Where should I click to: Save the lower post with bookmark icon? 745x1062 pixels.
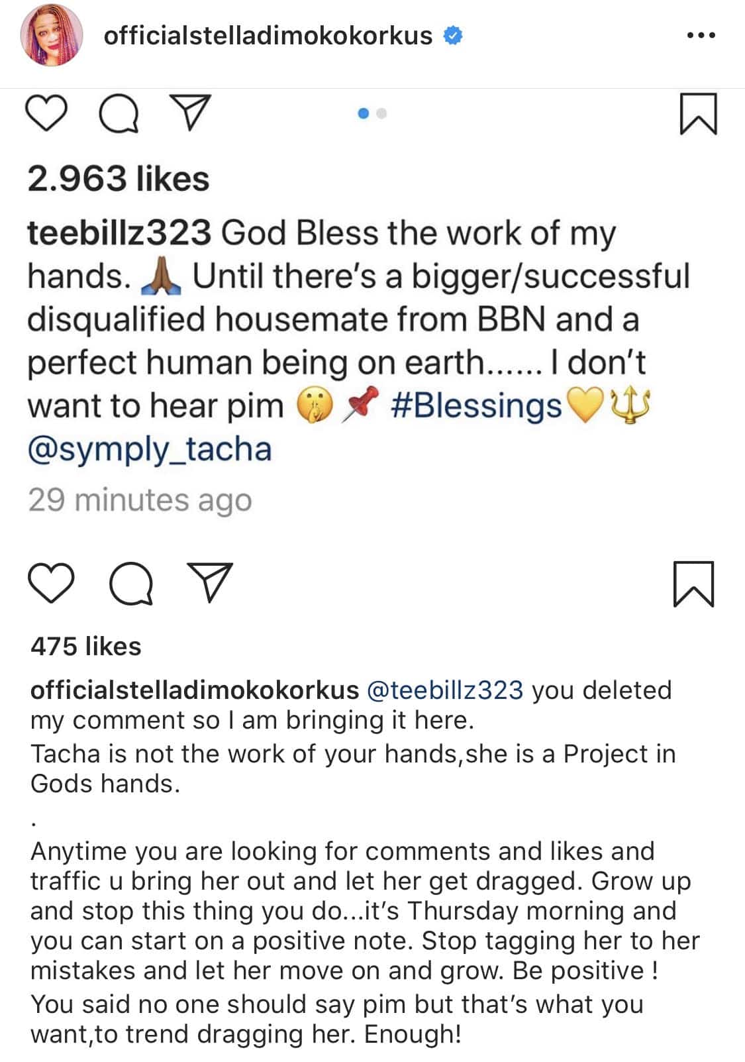coord(693,584)
